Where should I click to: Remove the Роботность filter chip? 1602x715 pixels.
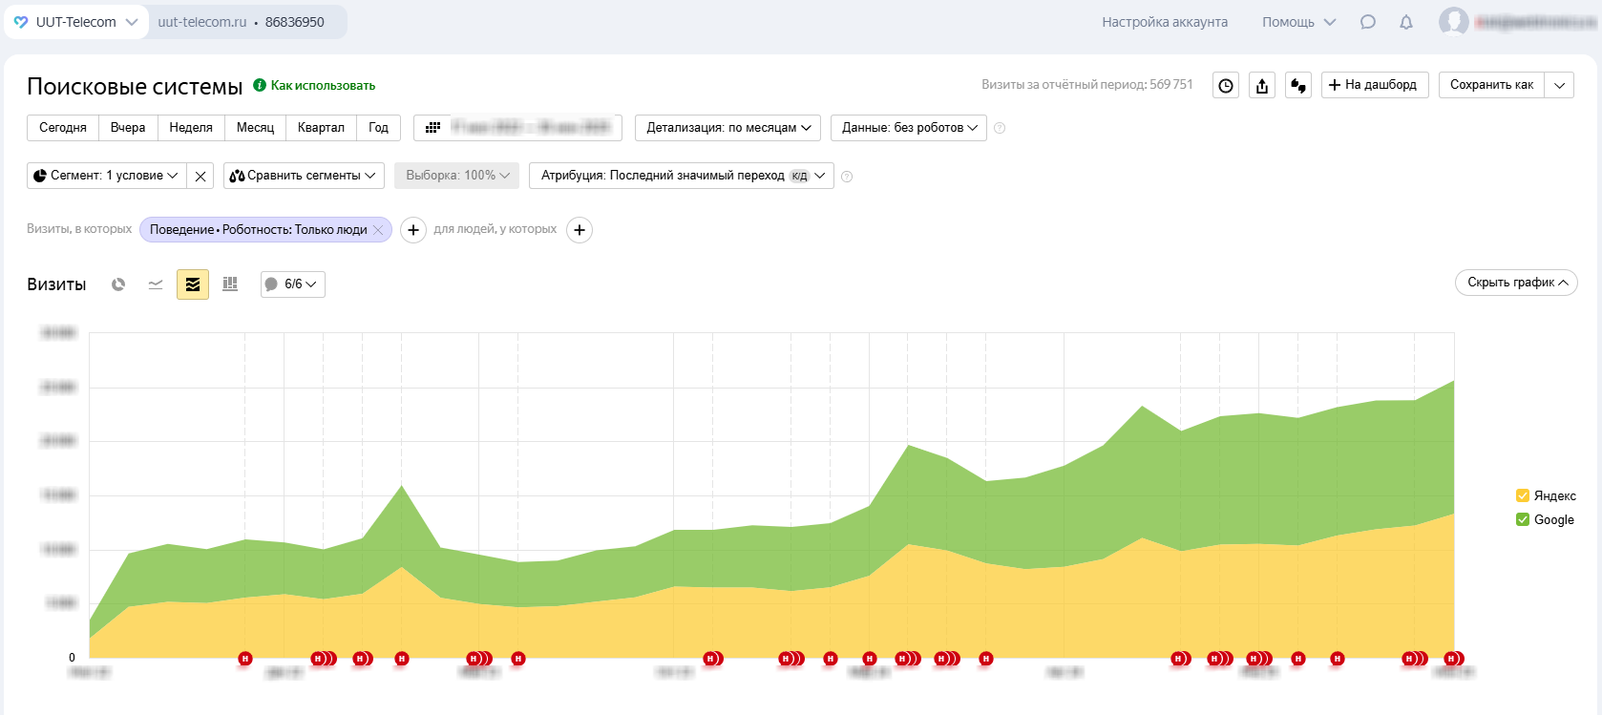[378, 230]
